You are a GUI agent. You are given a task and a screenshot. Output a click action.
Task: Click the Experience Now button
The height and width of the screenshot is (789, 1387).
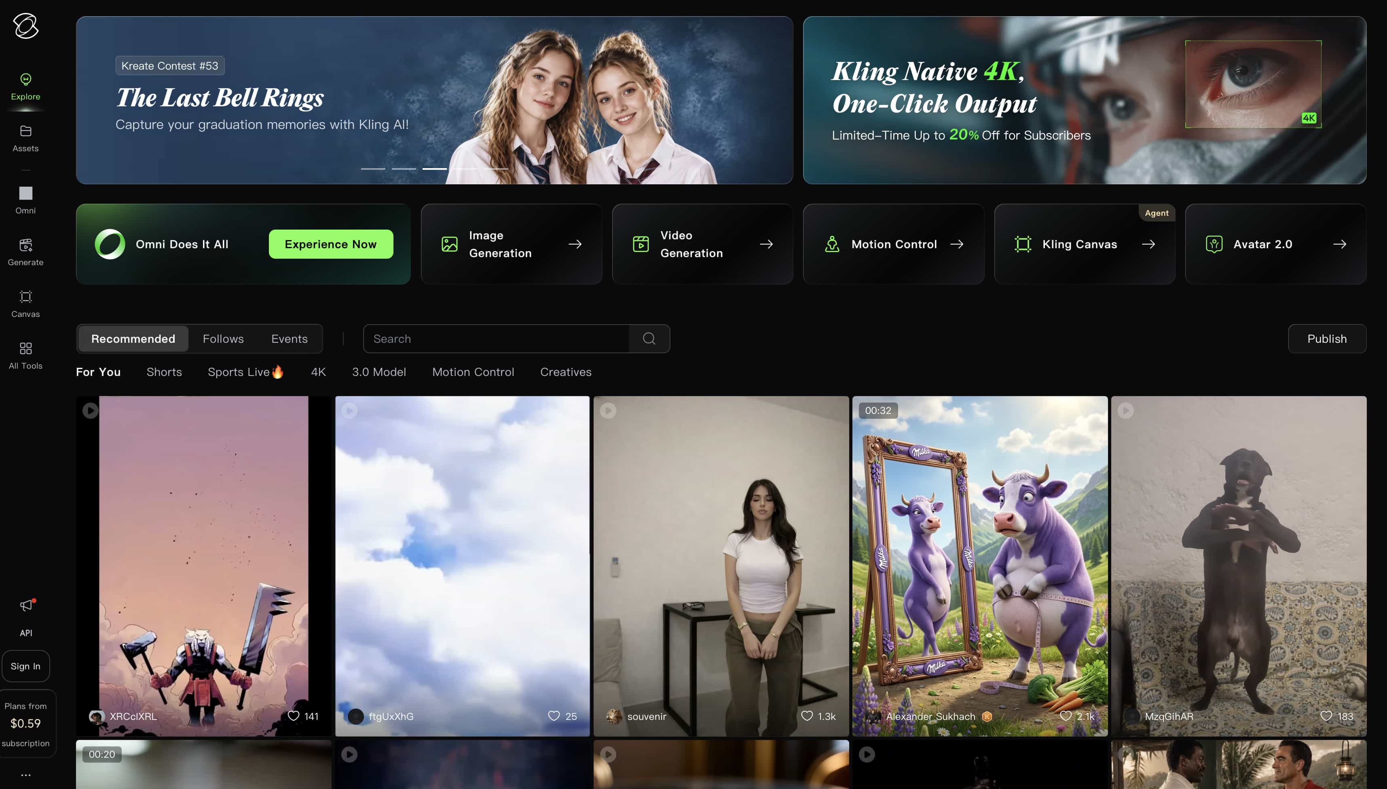[331, 245]
